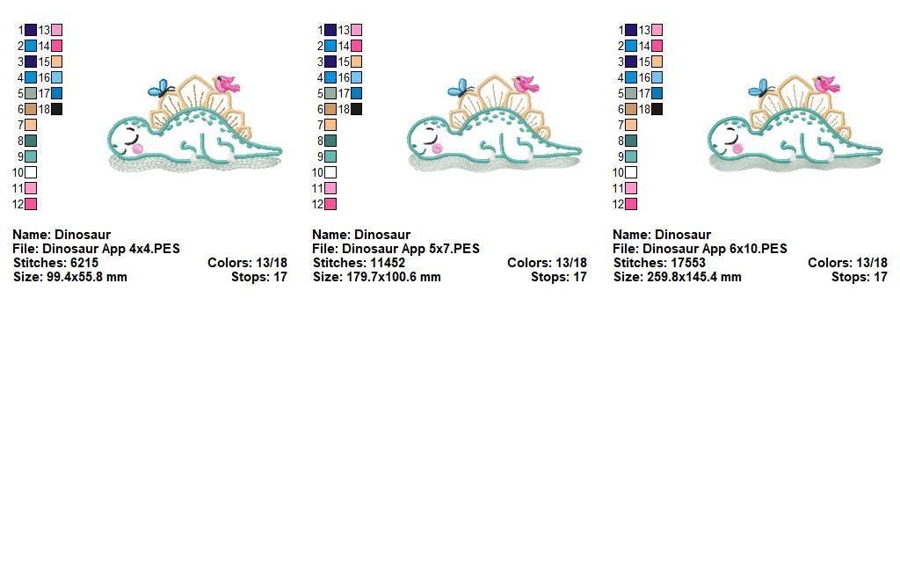Click color swatch 12 in 4x4 design palette
The height and width of the screenshot is (567, 900).
click(x=31, y=204)
